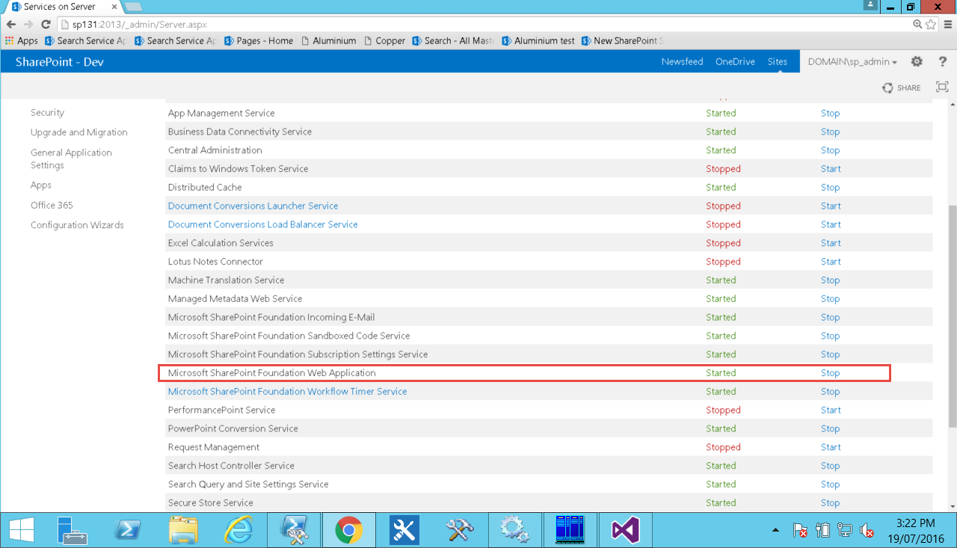Image resolution: width=957 pixels, height=548 pixels.
Task: Open the wrench and screwdriver taskbar icon
Action: pos(404,531)
